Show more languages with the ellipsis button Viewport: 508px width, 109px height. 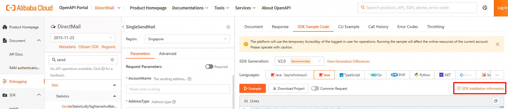coord(497,75)
